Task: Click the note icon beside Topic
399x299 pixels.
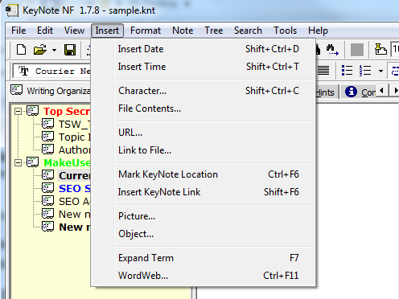Action: 48,137
